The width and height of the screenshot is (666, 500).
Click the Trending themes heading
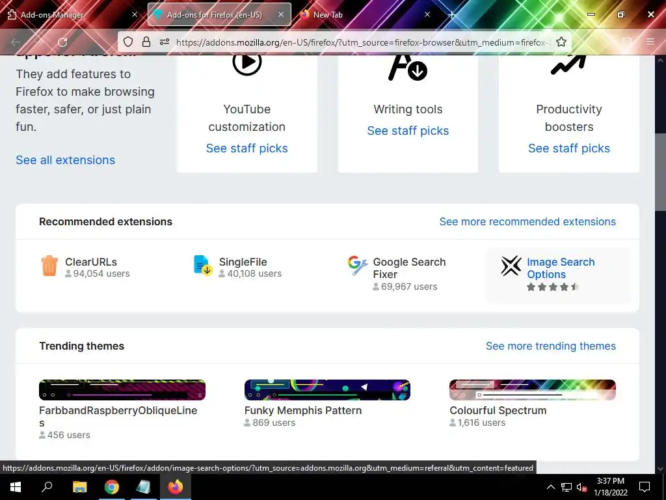81,346
